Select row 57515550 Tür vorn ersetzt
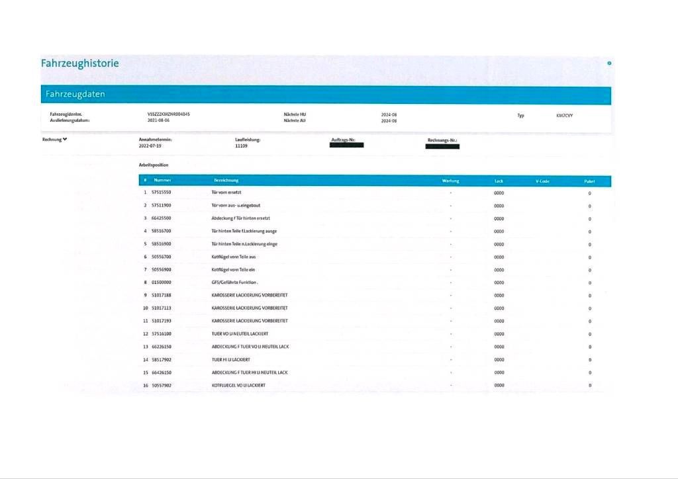This screenshot has height=479, width=678. [x=375, y=193]
